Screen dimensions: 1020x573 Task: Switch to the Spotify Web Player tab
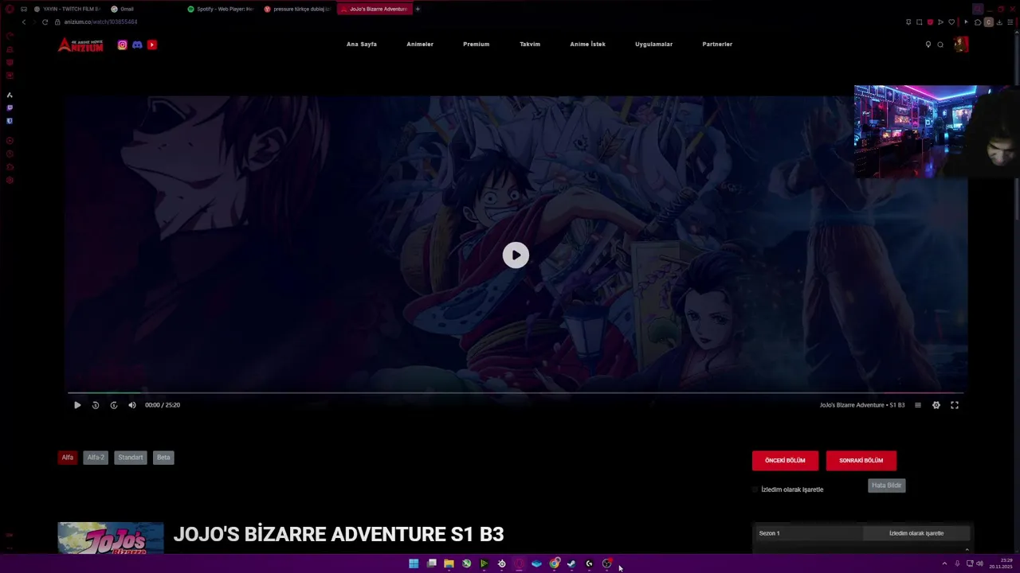coord(221,9)
